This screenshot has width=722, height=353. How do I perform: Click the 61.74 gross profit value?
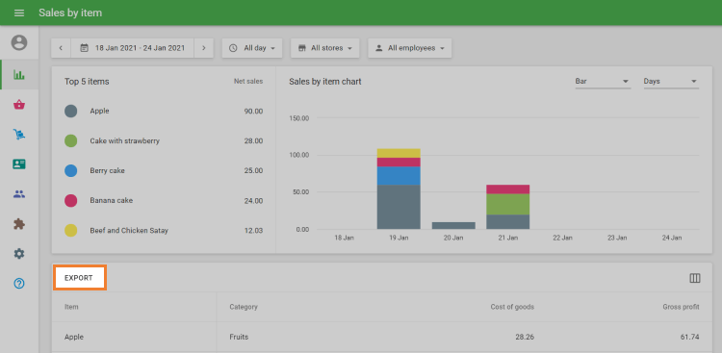point(690,337)
